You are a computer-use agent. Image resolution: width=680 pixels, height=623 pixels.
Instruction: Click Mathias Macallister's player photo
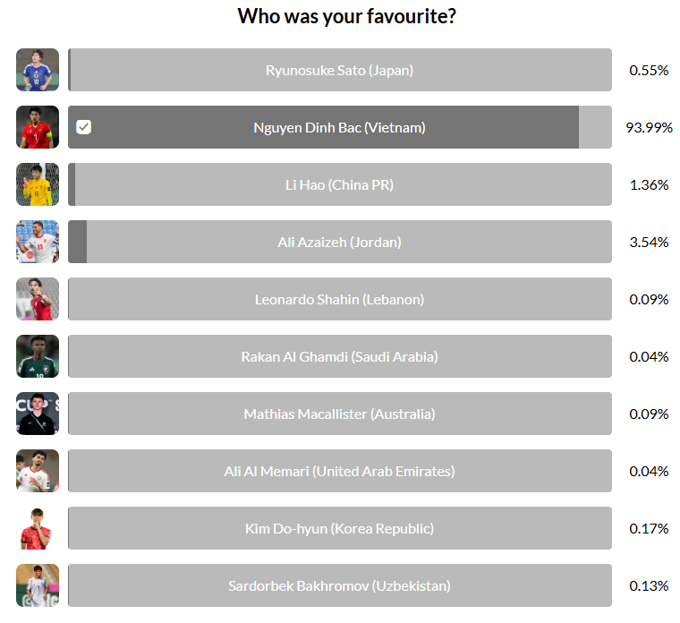(x=38, y=414)
